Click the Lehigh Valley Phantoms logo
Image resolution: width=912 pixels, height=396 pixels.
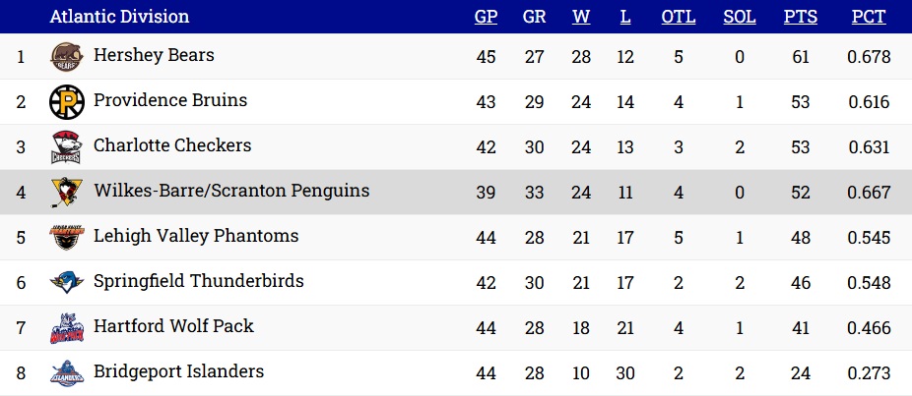pos(66,238)
